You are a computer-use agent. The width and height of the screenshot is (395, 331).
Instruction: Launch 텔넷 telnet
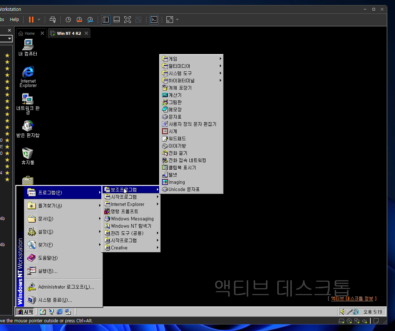192,175
